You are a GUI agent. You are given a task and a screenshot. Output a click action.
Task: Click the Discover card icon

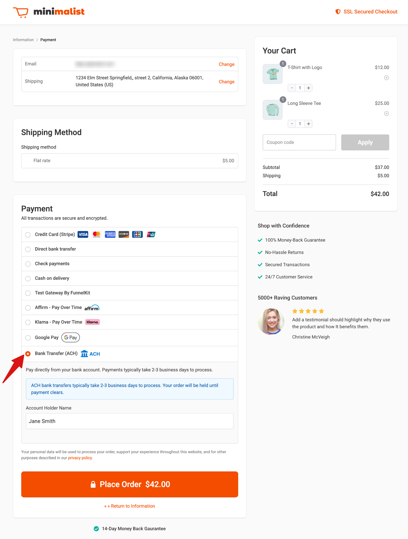(x=124, y=234)
